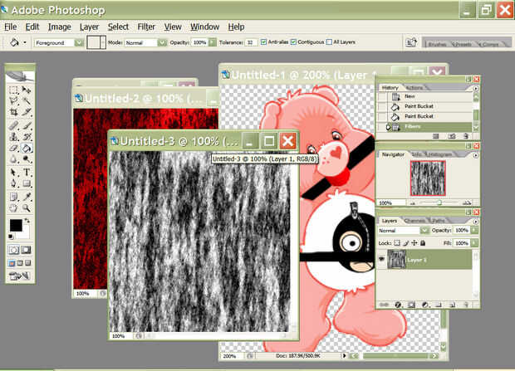This screenshot has height=371, width=515.
Task: Open the Layers panel flyout menu
Action: [476, 222]
